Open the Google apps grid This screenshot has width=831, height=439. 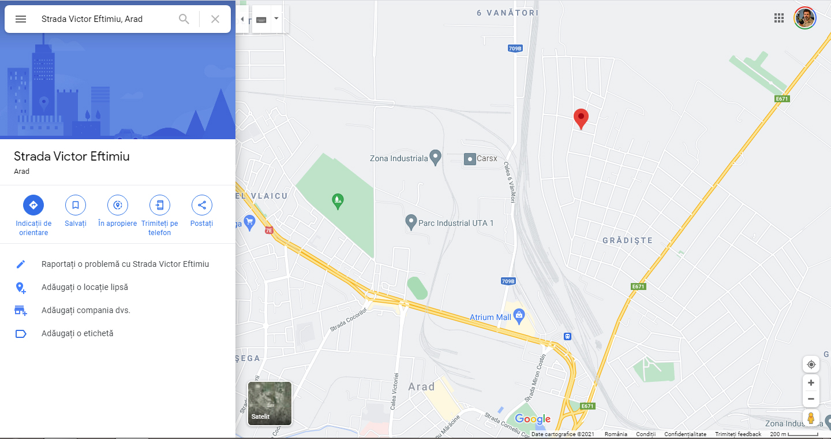click(x=779, y=18)
